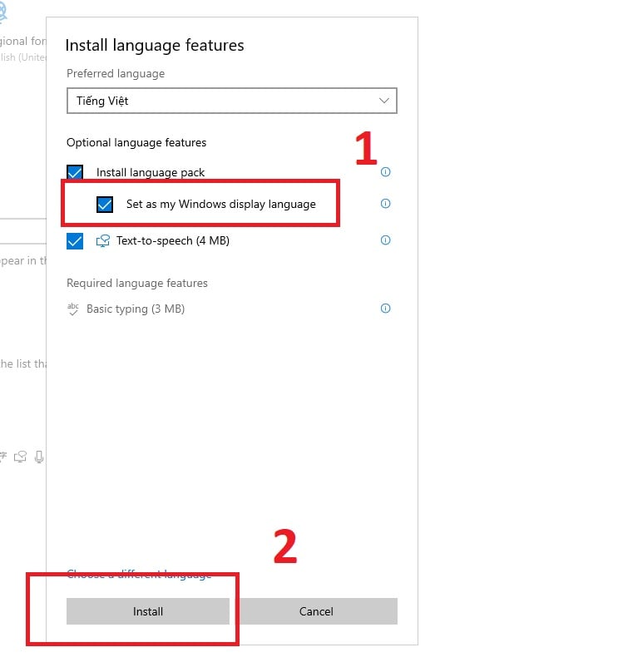Show info for Install language pack
This screenshot has height=672, width=618.
(385, 172)
